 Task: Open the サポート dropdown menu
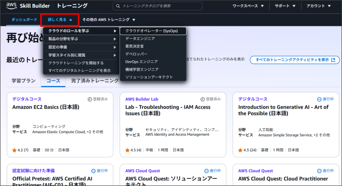click(x=285, y=6)
